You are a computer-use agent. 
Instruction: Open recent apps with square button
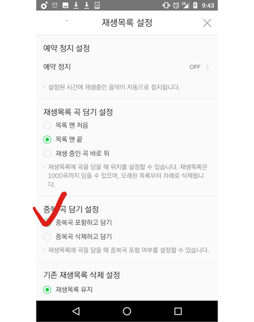pyautogui.click(x=178, y=311)
